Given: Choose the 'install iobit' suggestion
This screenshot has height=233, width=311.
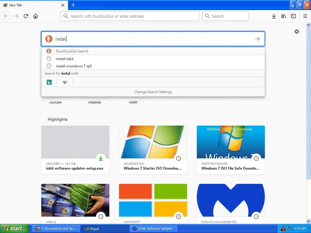Looking at the screenshot, I should click(x=153, y=59).
